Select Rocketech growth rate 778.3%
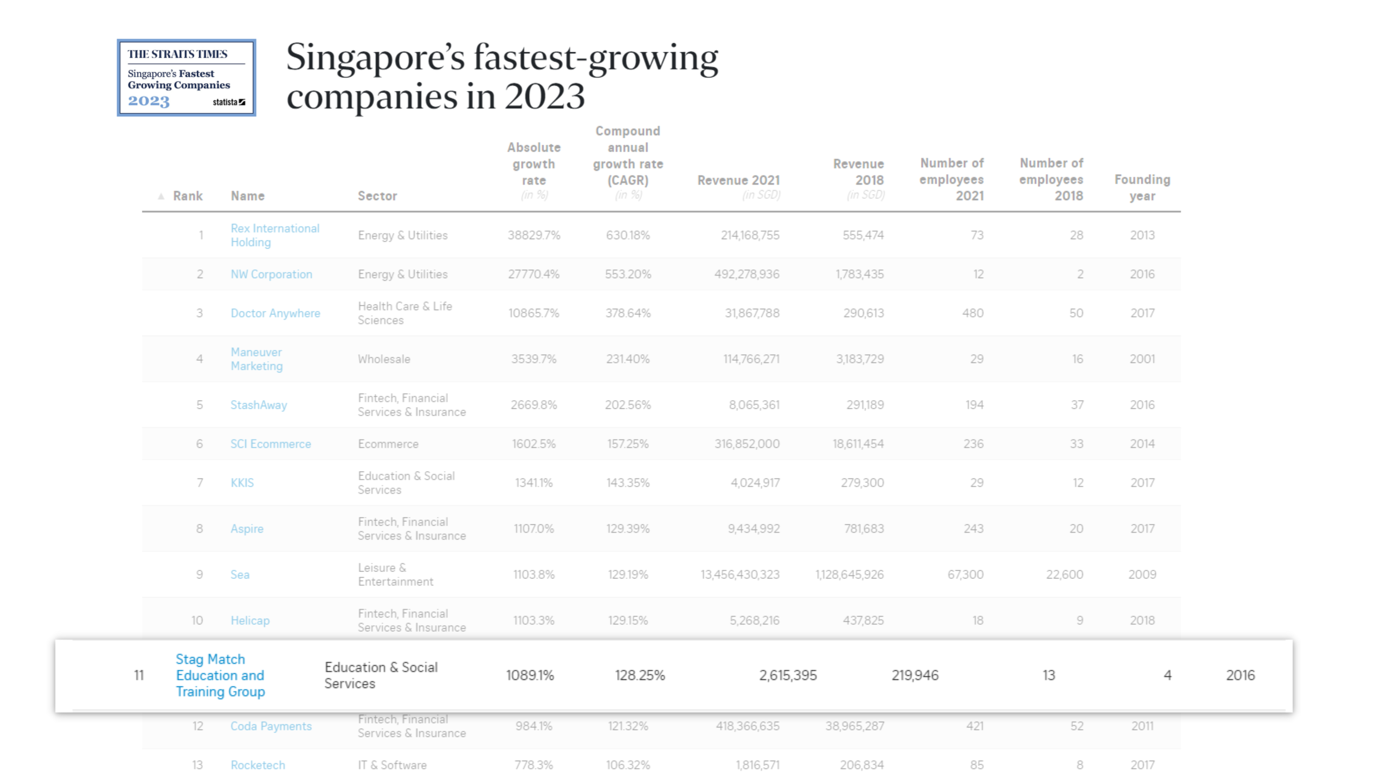 (x=534, y=765)
